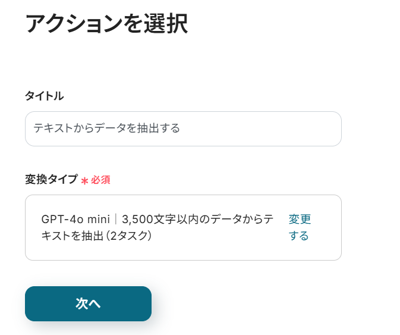Click the テキストからデータを抽出する title text
The width and height of the screenshot is (400, 335).
pyautogui.click(x=106, y=129)
